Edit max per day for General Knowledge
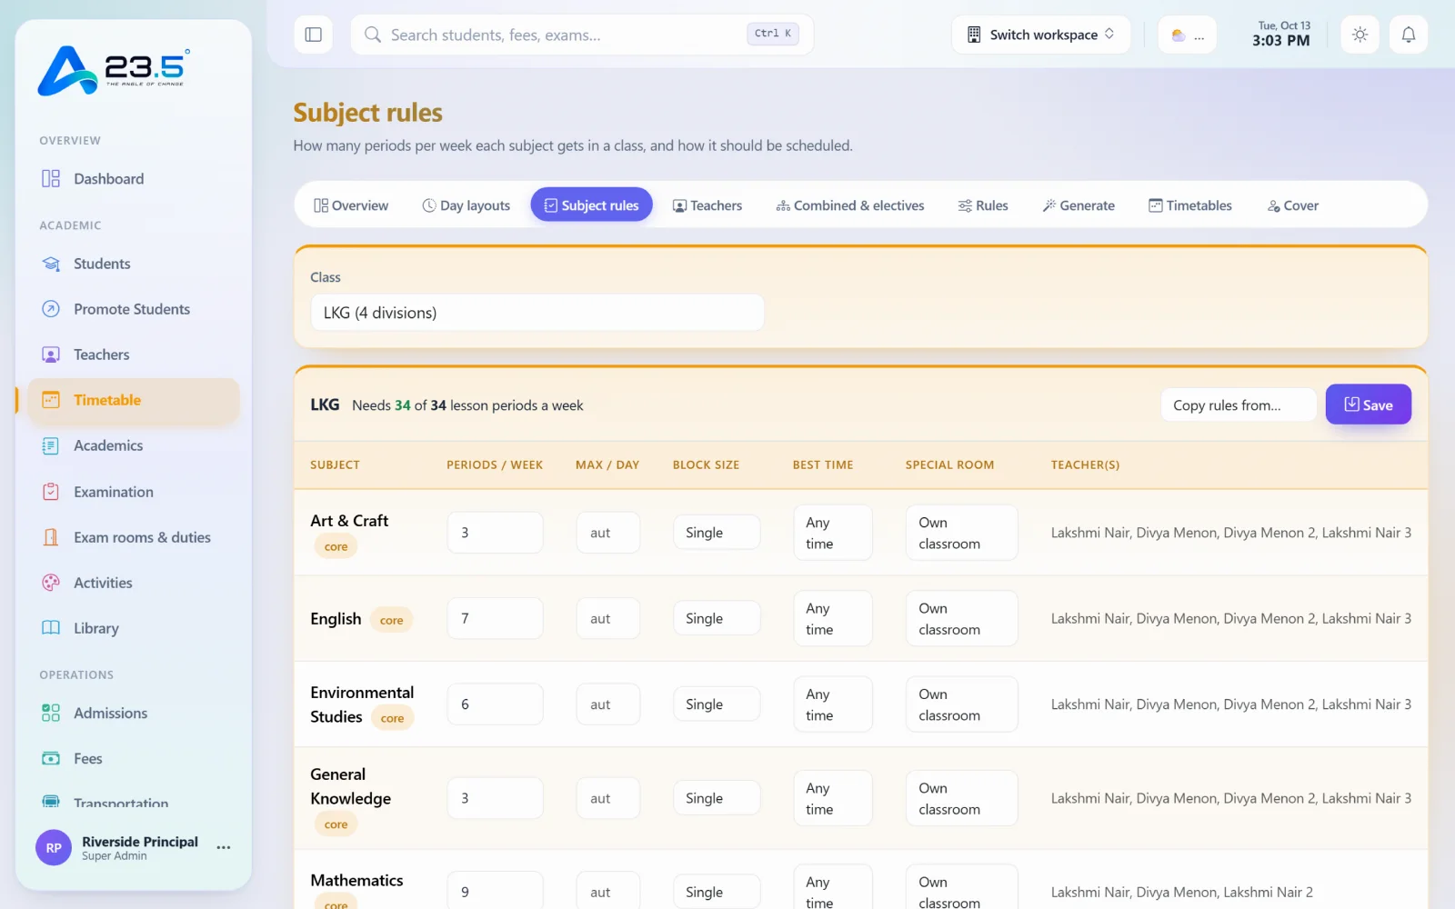 (608, 798)
